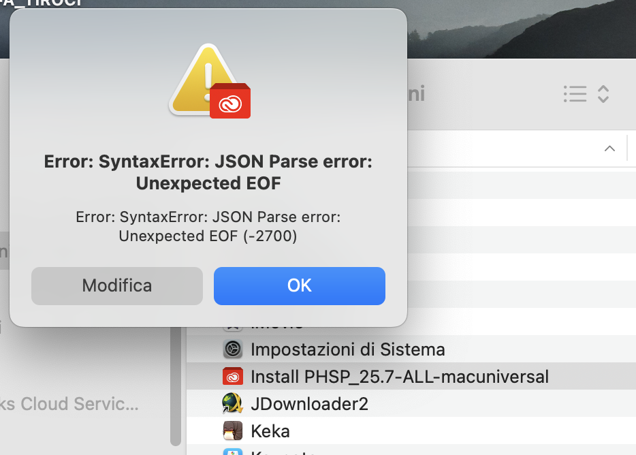Click the bold error heading text in dialog
This screenshot has width=636, height=455.
208,172
